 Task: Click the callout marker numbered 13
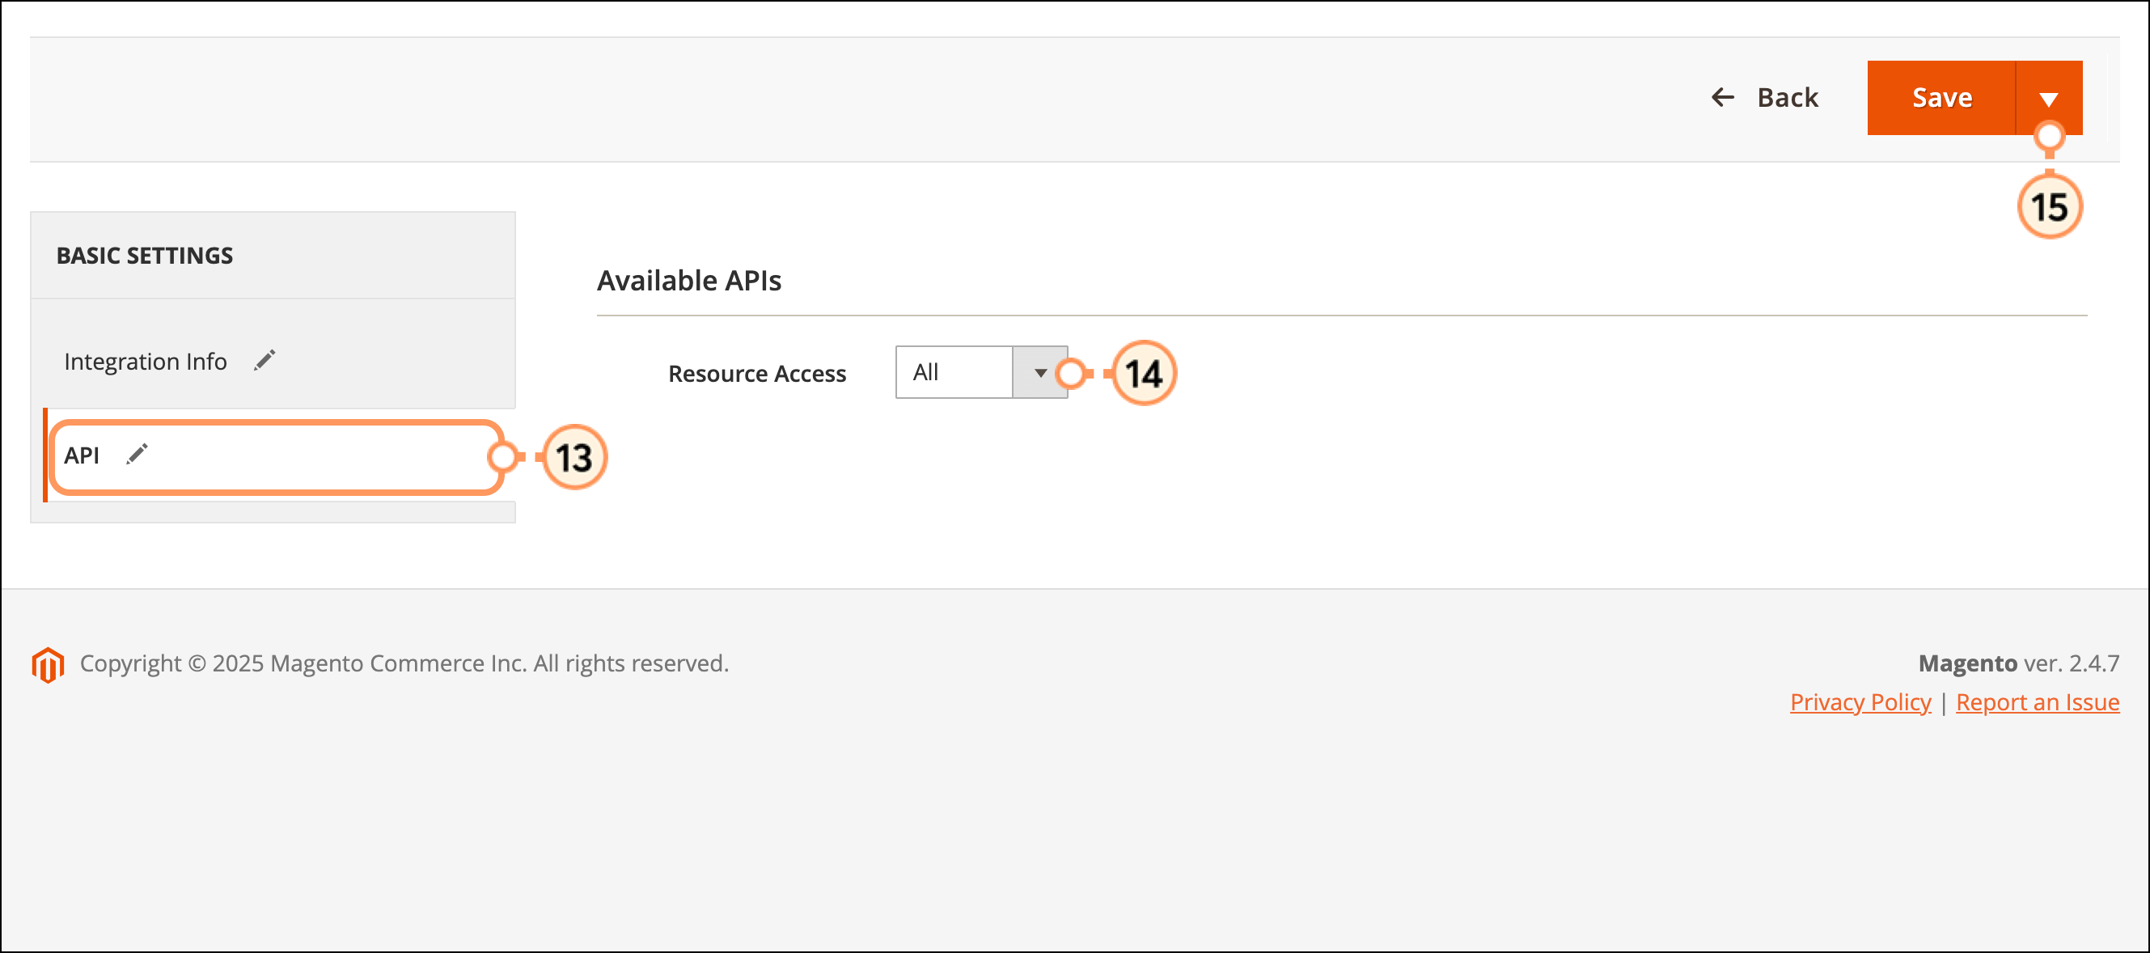(x=574, y=457)
